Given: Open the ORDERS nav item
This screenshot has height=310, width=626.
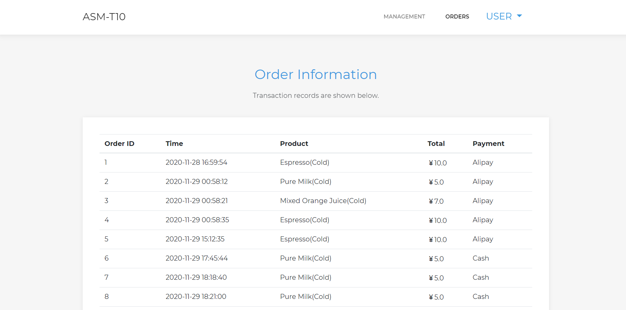Looking at the screenshot, I should pyautogui.click(x=457, y=16).
